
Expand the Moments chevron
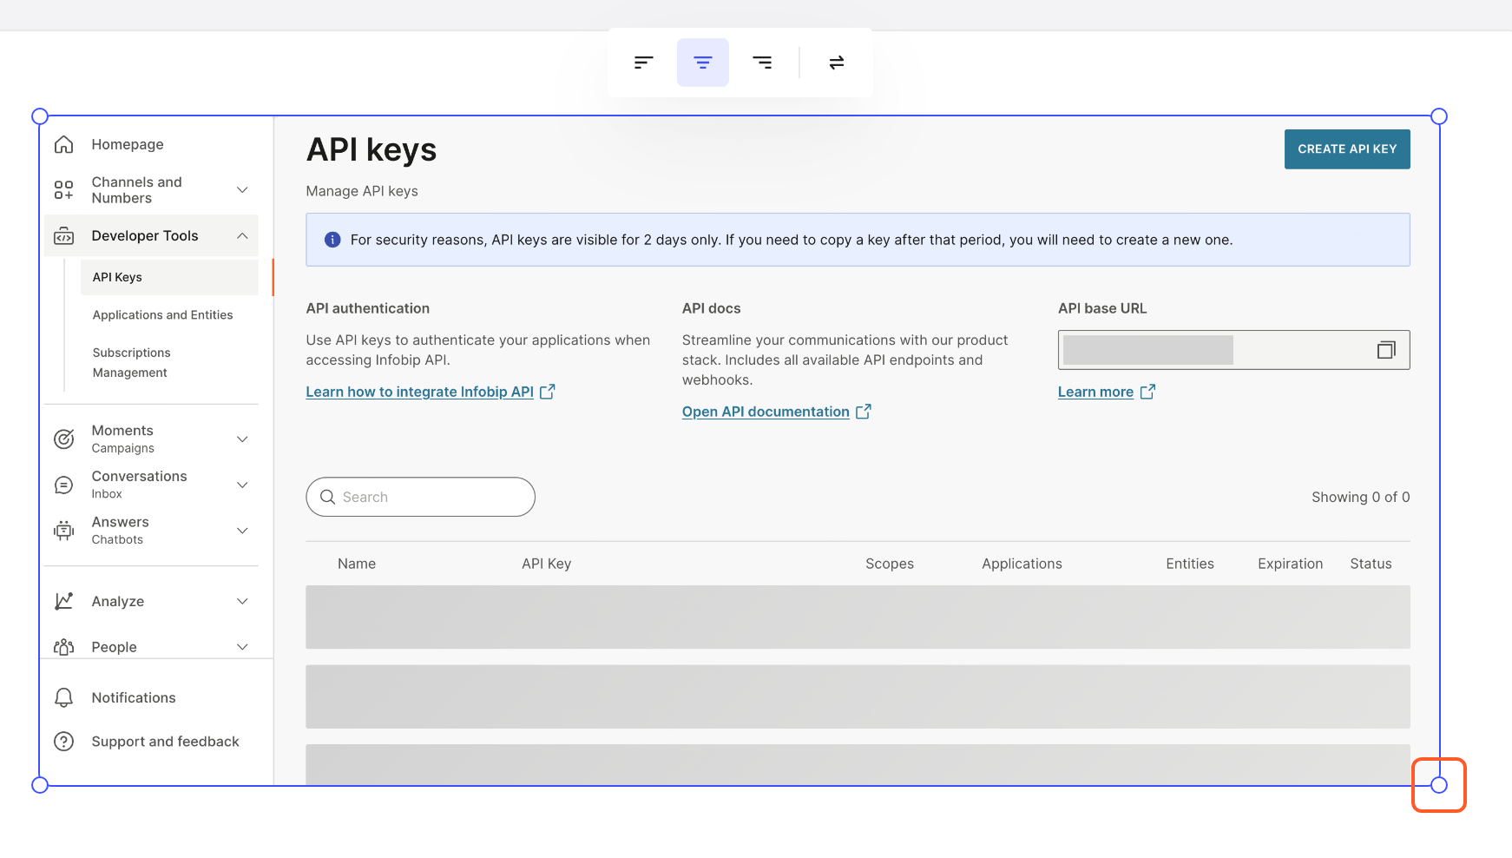pos(243,439)
